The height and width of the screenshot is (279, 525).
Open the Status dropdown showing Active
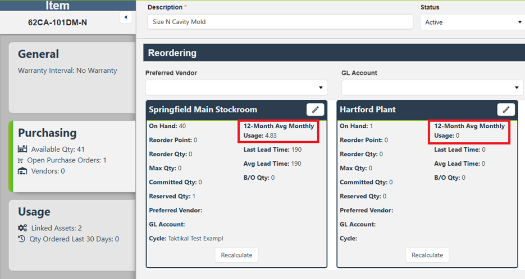pyautogui.click(x=472, y=22)
